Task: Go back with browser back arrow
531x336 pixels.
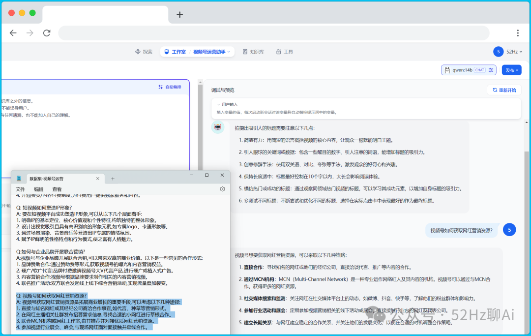Action: (13, 33)
